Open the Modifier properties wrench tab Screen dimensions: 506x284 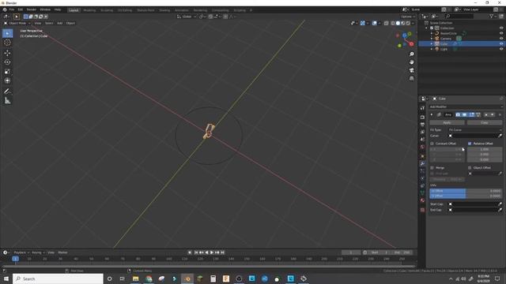[x=422, y=163]
